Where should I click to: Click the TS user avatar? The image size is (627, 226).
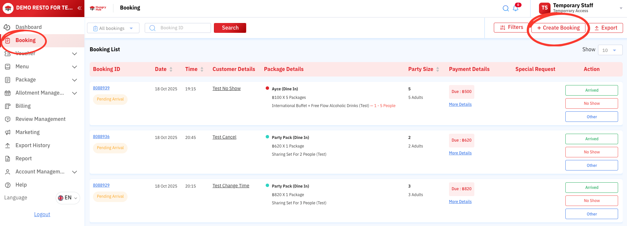click(545, 8)
